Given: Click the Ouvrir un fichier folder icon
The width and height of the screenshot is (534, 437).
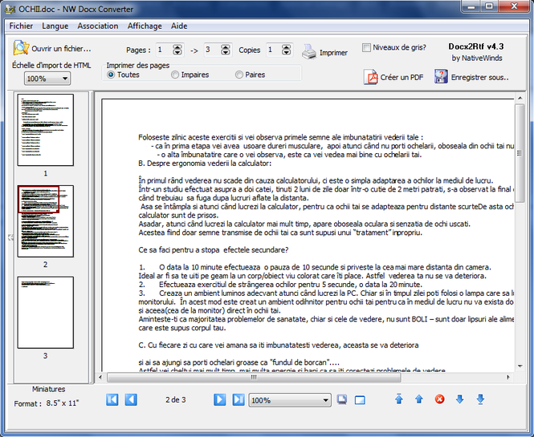Looking at the screenshot, I should click(21, 48).
